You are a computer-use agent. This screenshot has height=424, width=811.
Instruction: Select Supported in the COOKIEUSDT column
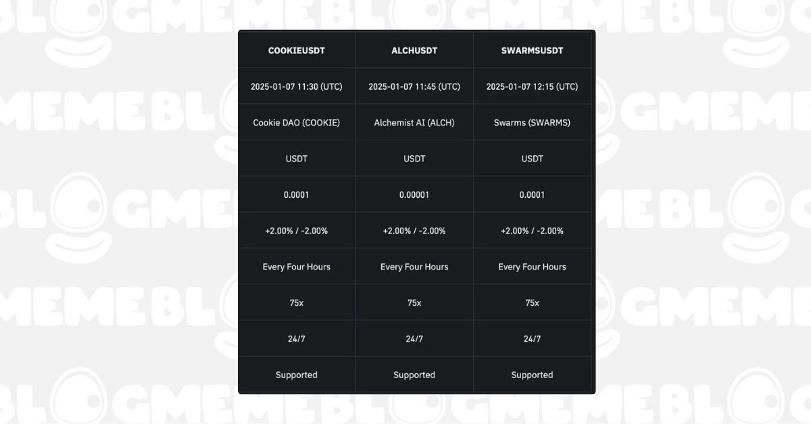(x=296, y=375)
